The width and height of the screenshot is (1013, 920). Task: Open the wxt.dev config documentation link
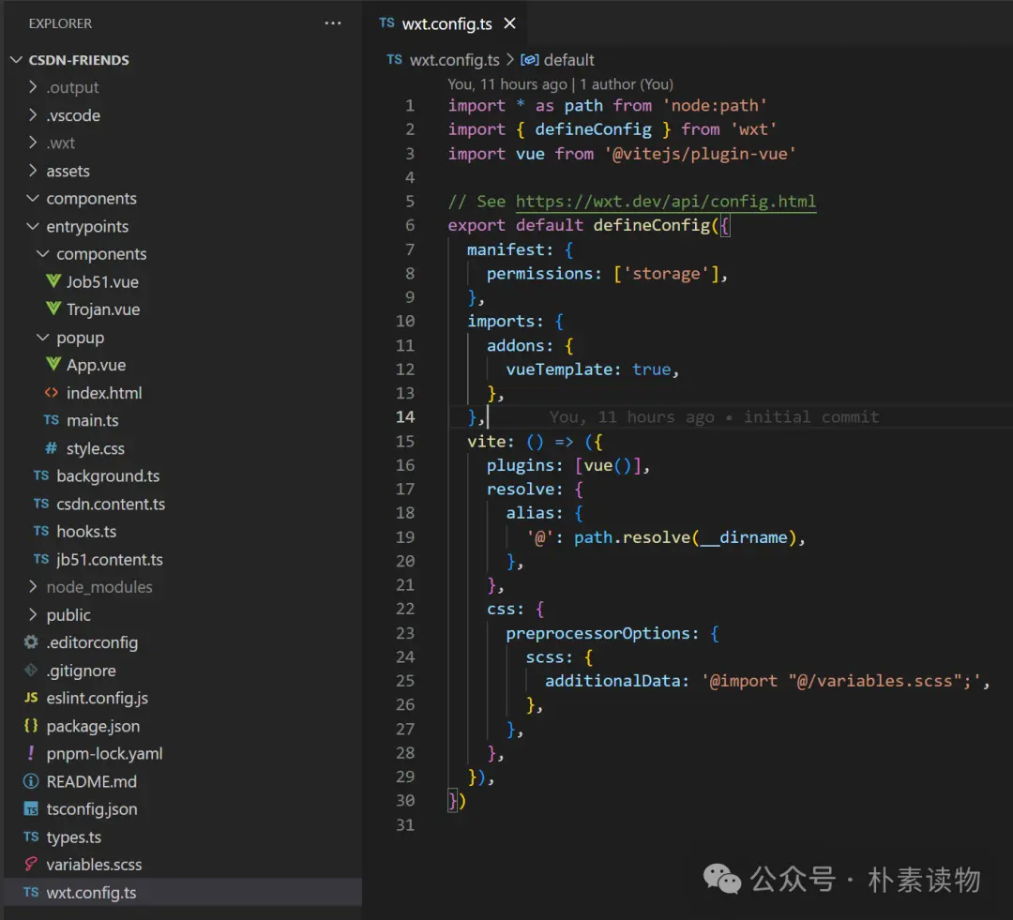pos(665,202)
